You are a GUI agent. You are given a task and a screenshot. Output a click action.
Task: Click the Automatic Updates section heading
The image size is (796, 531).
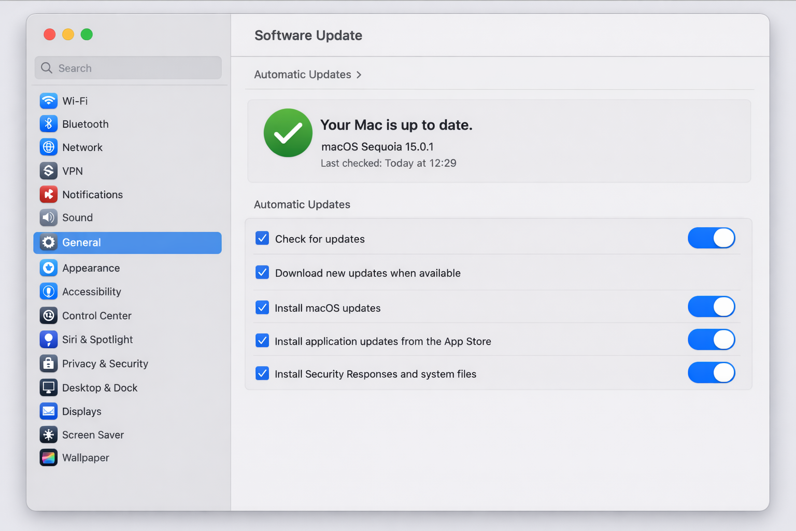pyautogui.click(x=302, y=204)
